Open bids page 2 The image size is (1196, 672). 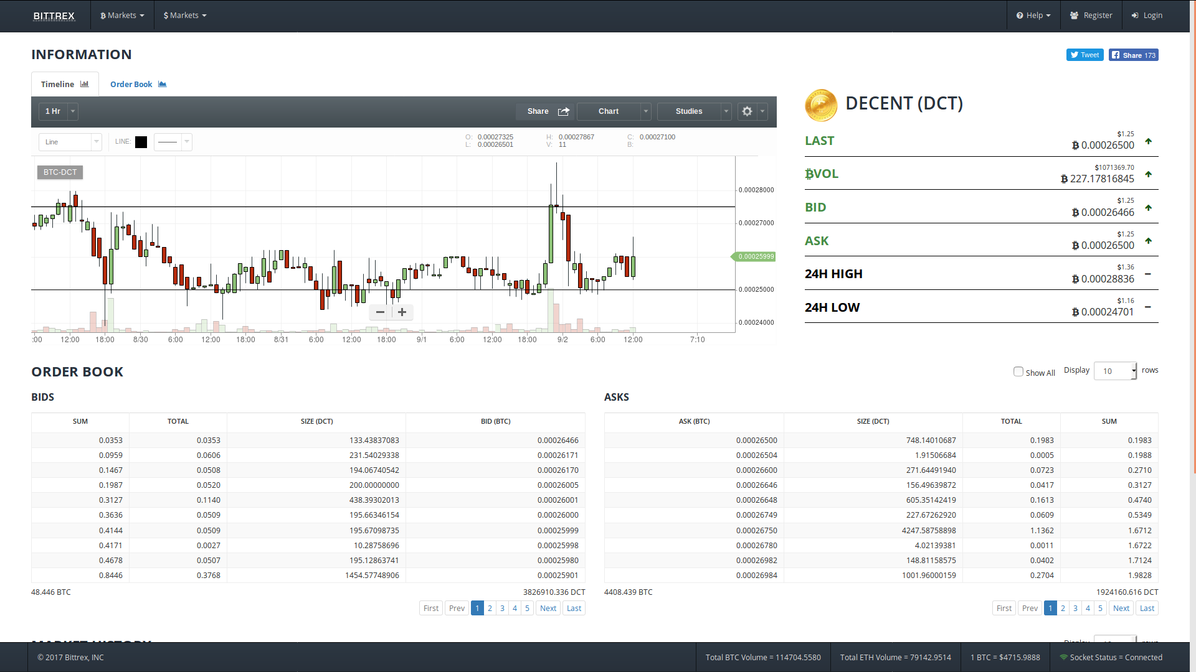[x=490, y=609]
